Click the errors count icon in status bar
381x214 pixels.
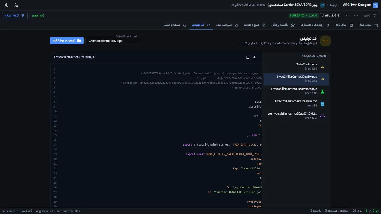point(377,211)
